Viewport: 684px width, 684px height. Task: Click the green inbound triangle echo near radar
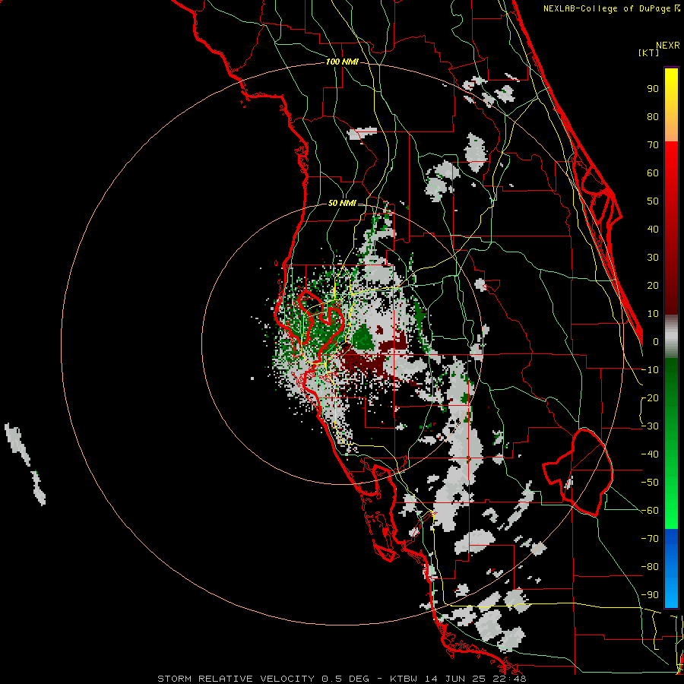tap(363, 337)
